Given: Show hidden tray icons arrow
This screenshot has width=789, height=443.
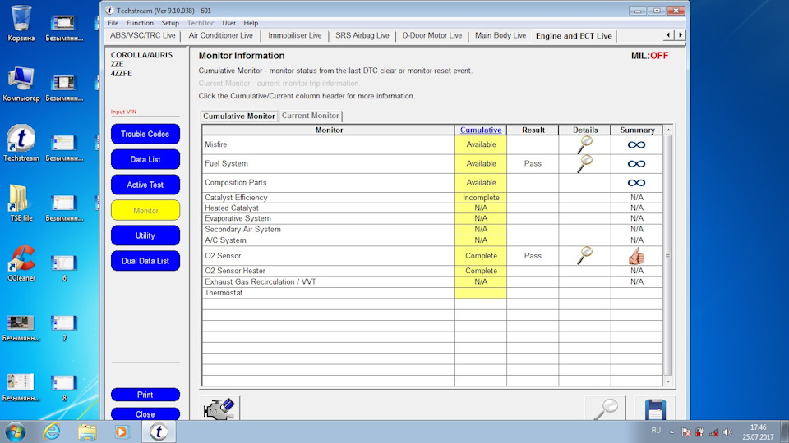Looking at the screenshot, I should pyautogui.click(x=671, y=432).
